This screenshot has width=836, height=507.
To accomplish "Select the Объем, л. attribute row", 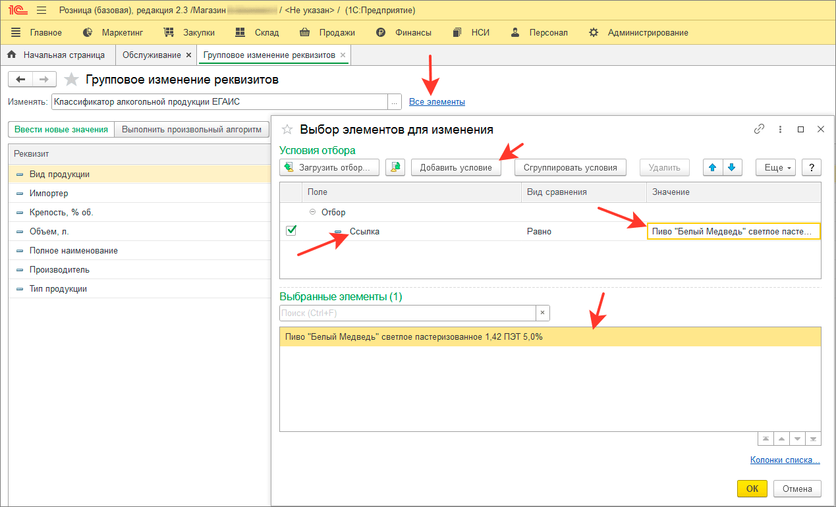I will pos(140,232).
